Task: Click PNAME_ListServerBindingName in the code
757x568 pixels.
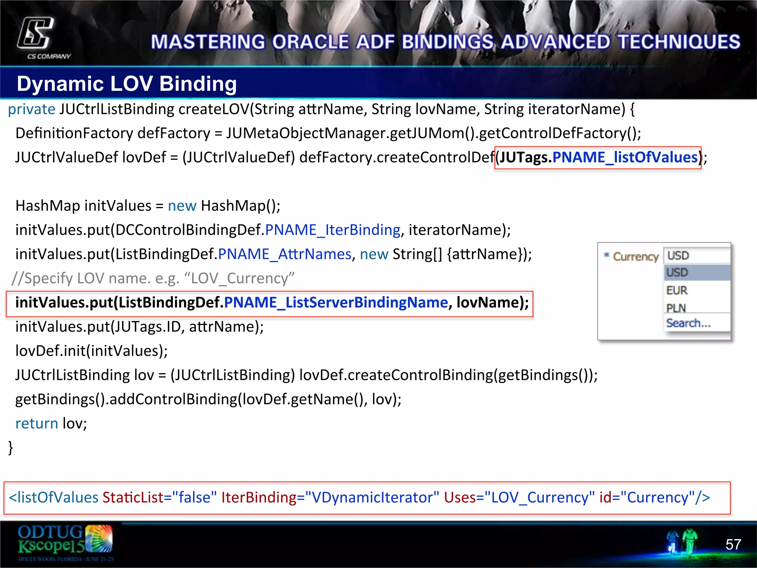Action: [x=336, y=303]
